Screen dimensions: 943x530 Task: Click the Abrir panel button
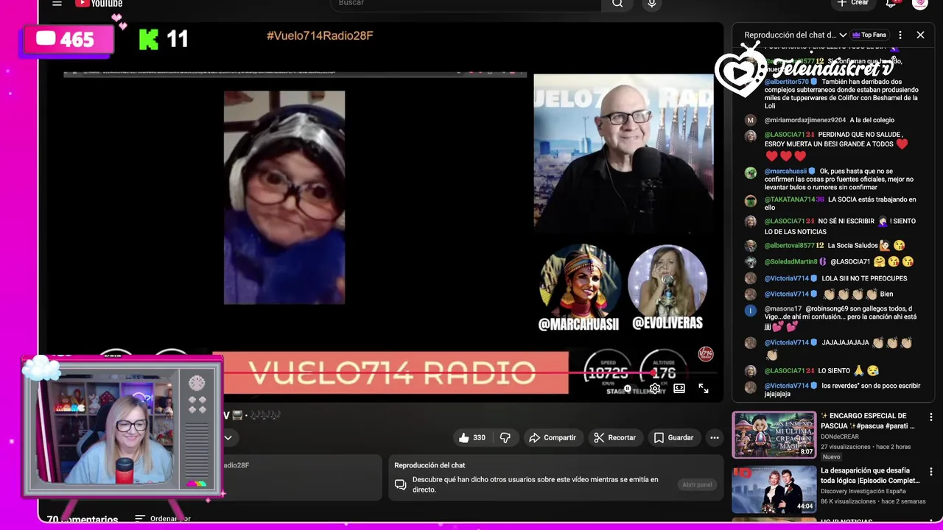tap(697, 484)
